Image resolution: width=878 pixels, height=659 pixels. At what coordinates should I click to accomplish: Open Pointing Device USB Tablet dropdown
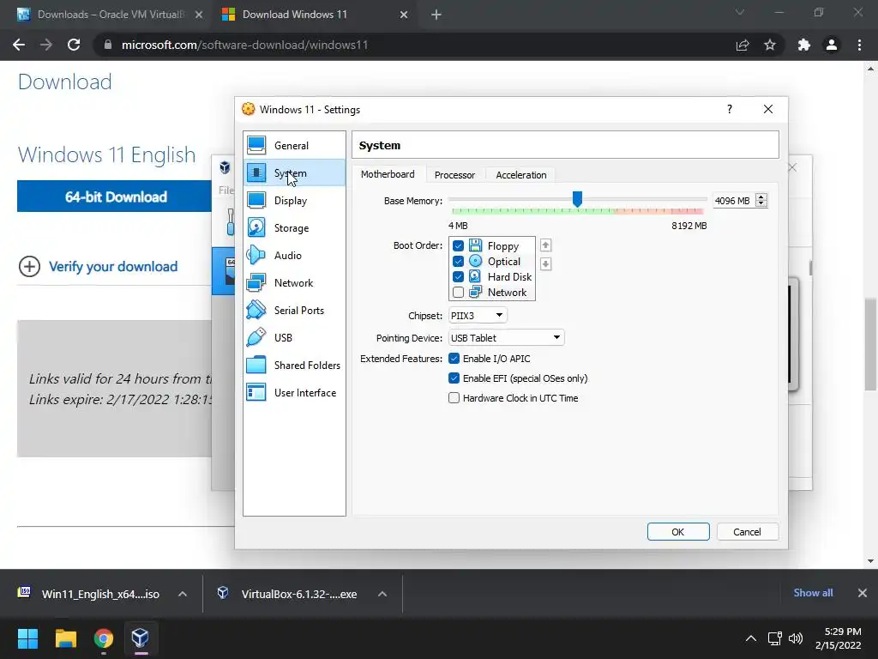[x=506, y=338]
